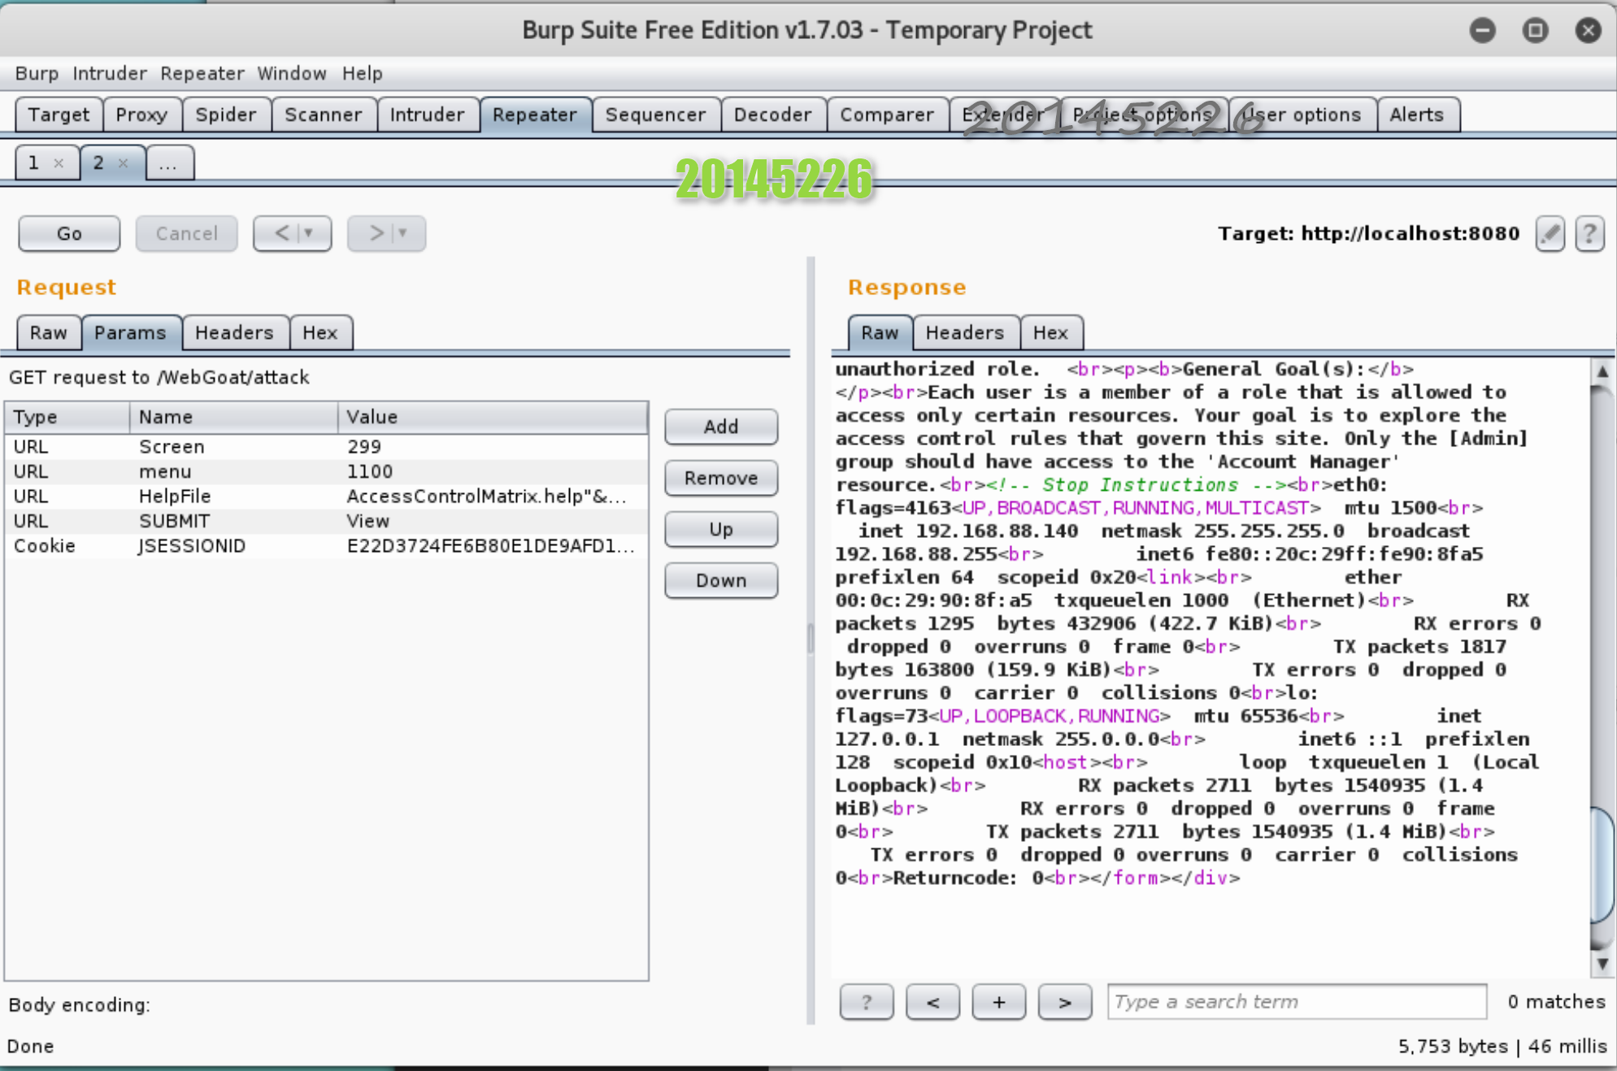Open the Intruder menu
Image resolution: width=1617 pixels, height=1071 pixels.
[110, 74]
